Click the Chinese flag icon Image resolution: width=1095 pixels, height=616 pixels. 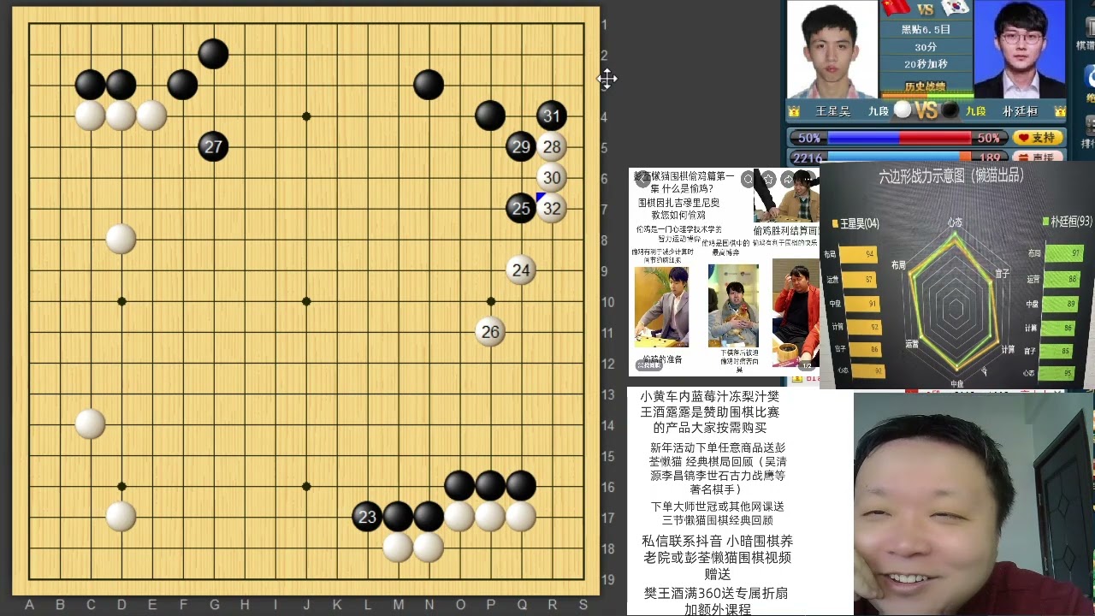[x=896, y=8]
